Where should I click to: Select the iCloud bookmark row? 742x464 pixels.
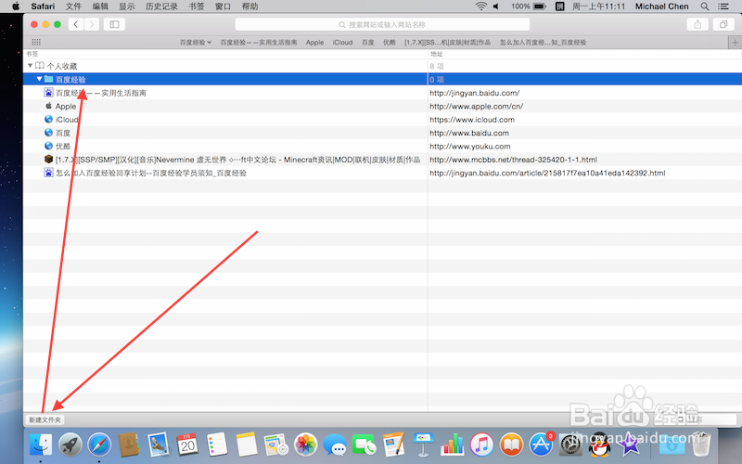tap(382, 120)
